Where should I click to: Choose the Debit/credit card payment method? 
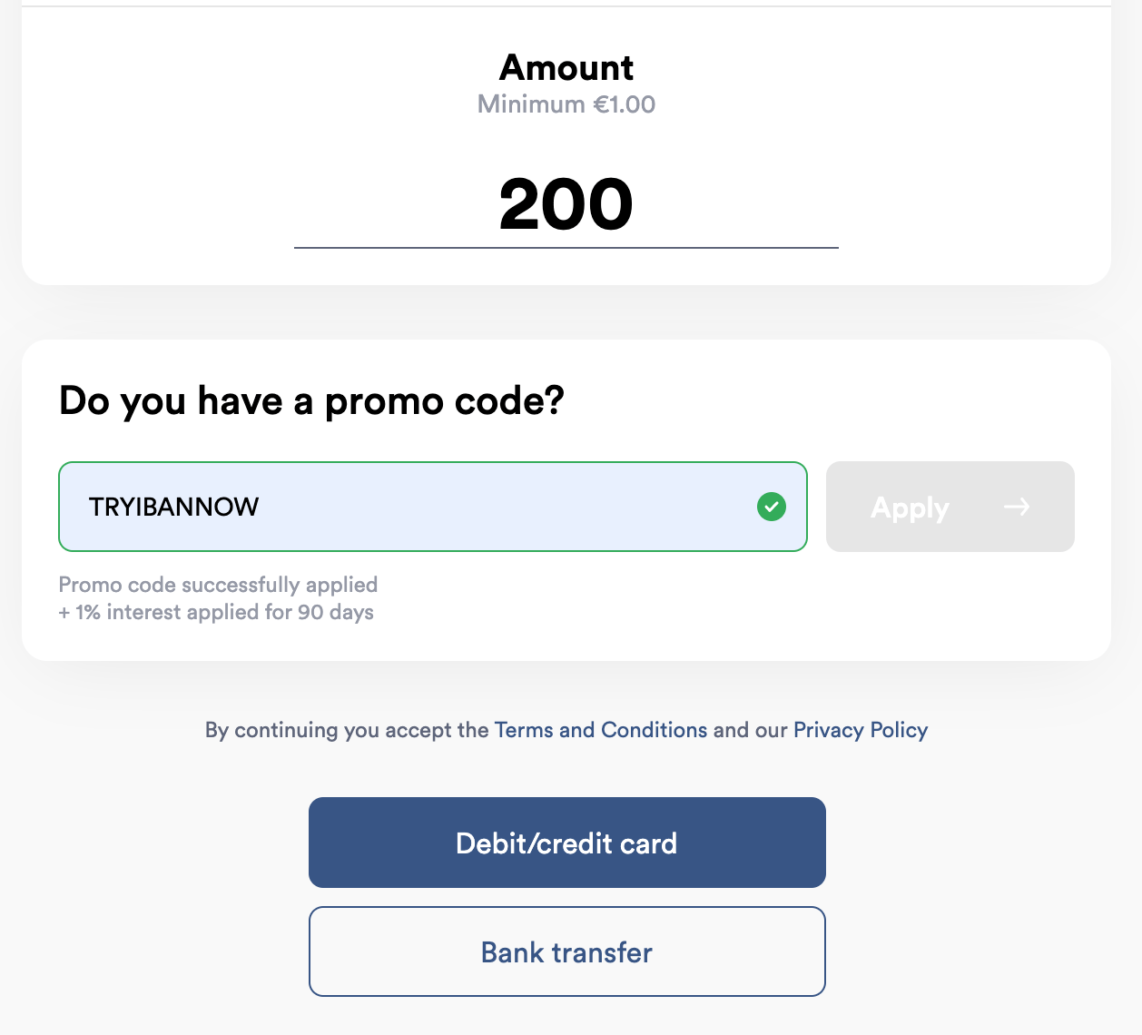(566, 843)
